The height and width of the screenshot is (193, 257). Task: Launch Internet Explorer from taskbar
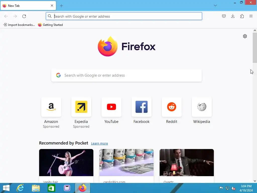click(x=20, y=188)
